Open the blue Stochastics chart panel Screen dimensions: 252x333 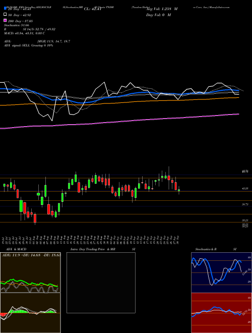click(x=221, y=272)
